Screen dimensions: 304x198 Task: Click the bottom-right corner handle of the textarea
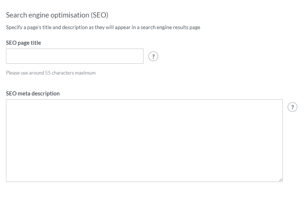coord(280,179)
